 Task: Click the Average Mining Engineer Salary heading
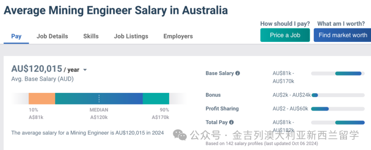coord(116,10)
